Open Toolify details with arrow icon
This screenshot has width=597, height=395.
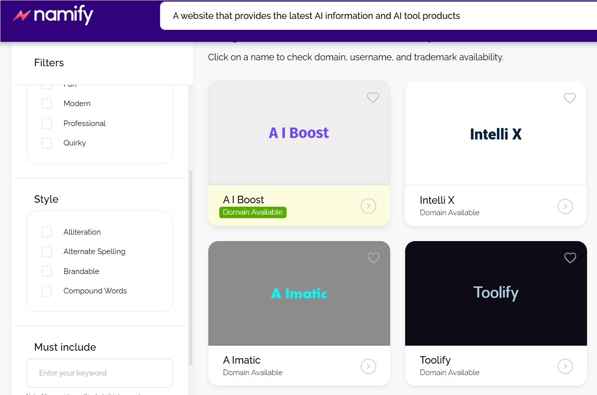coord(565,366)
